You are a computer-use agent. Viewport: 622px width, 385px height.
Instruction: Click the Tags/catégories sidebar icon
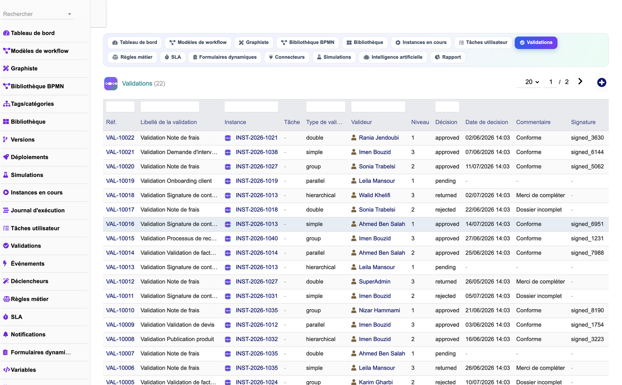point(6,104)
